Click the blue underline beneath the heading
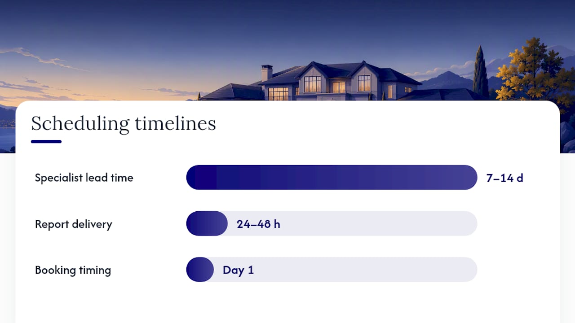 46,142
